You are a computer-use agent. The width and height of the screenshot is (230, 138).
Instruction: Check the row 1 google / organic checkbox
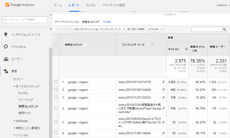[56, 82]
